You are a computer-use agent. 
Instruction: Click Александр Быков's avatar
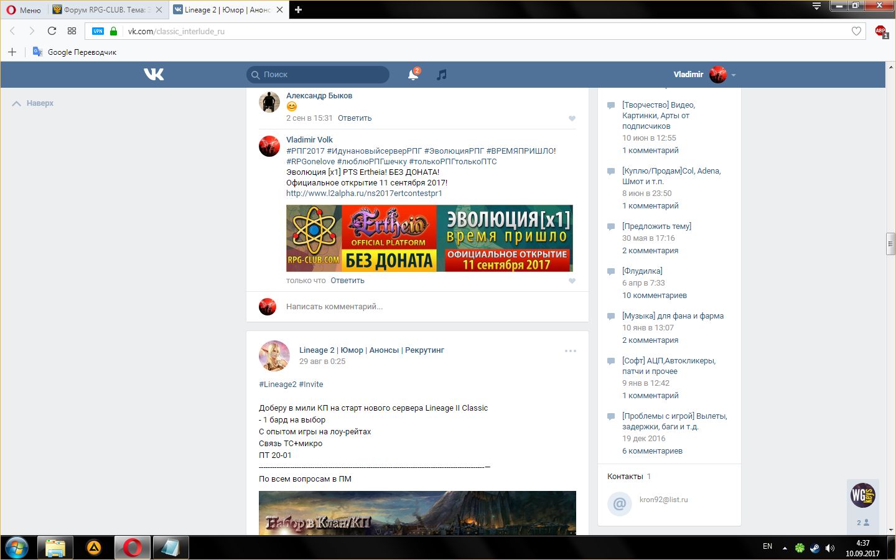pyautogui.click(x=269, y=101)
